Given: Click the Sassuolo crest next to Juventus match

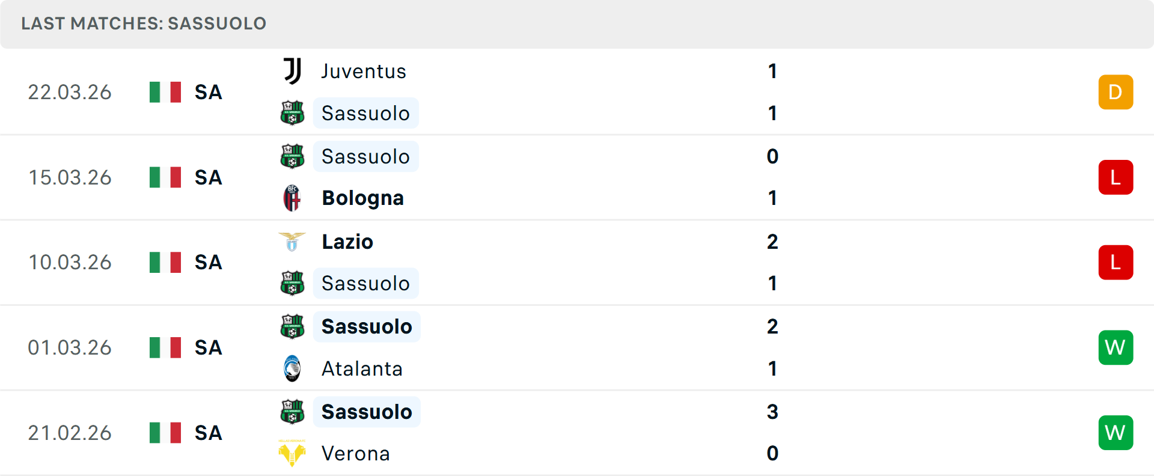Looking at the screenshot, I should pyautogui.click(x=292, y=113).
